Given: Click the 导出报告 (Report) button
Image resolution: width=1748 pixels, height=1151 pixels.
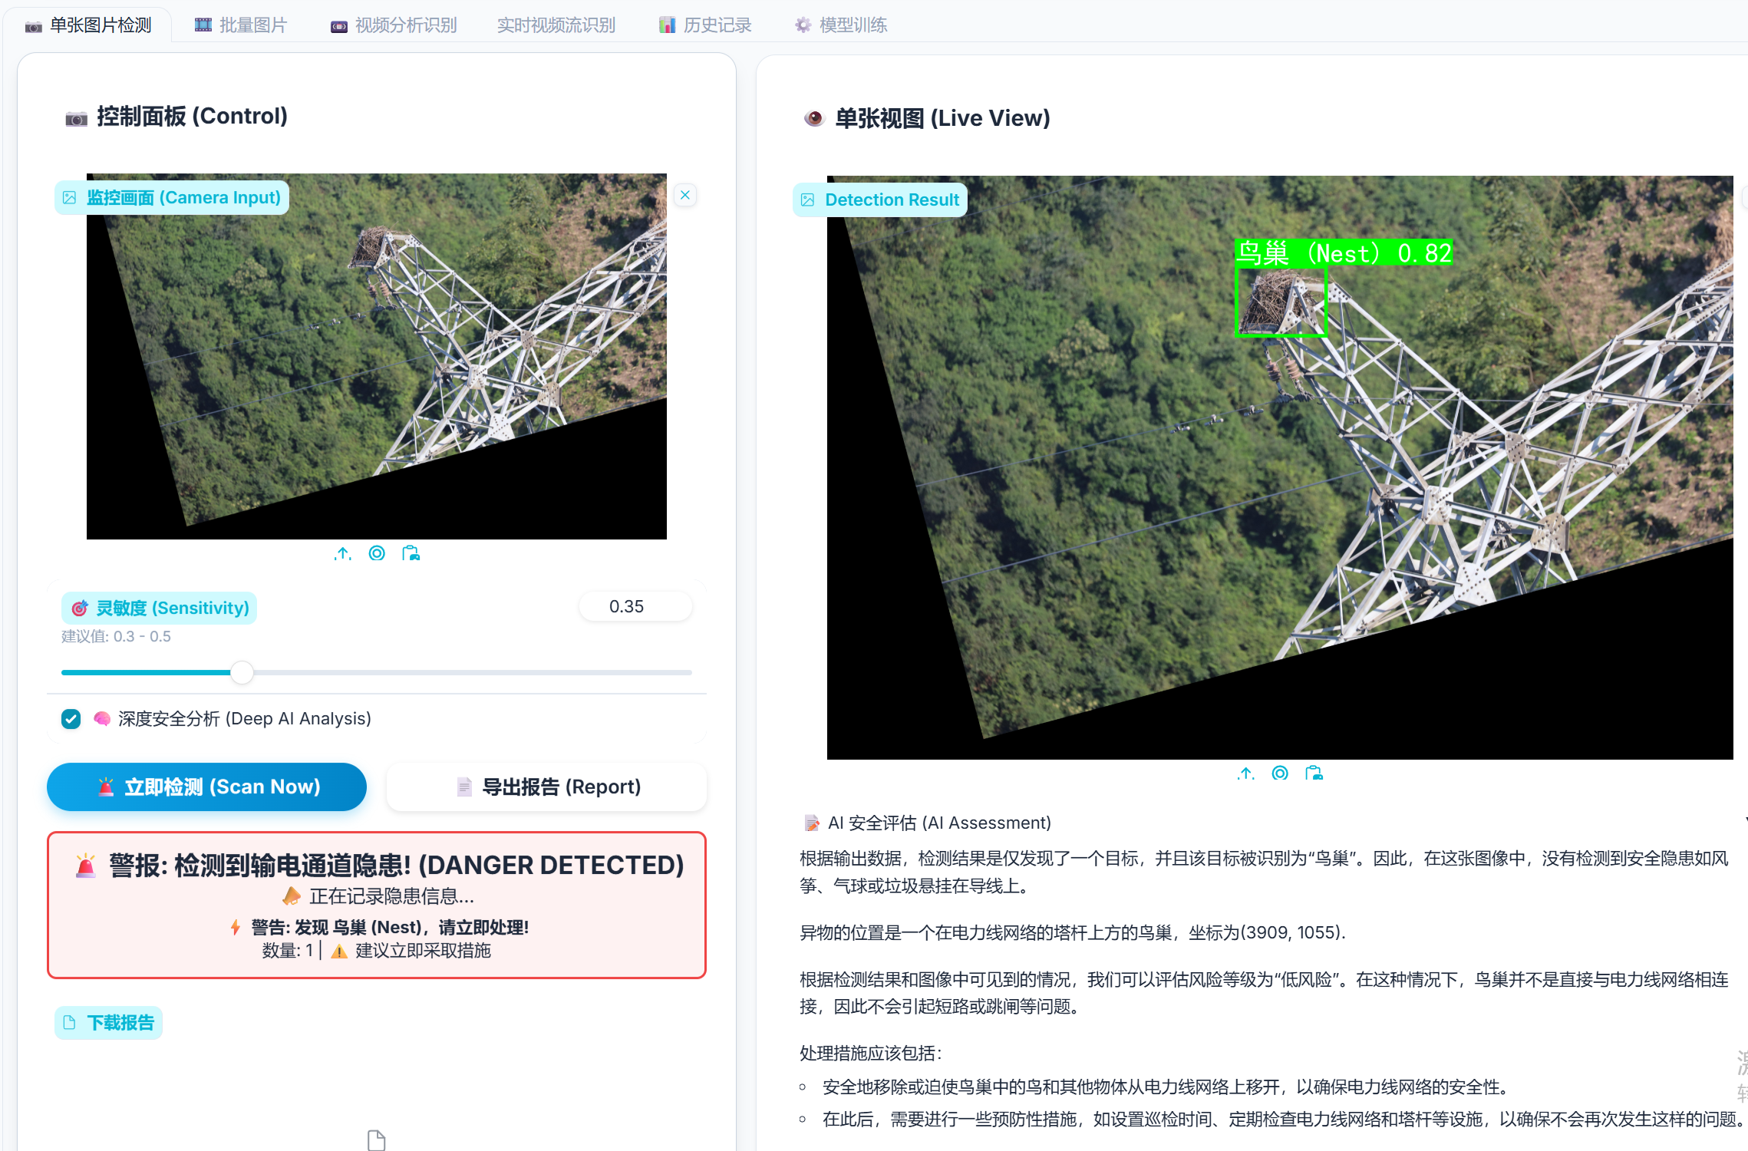Looking at the screenshot, I should (546, 787).
